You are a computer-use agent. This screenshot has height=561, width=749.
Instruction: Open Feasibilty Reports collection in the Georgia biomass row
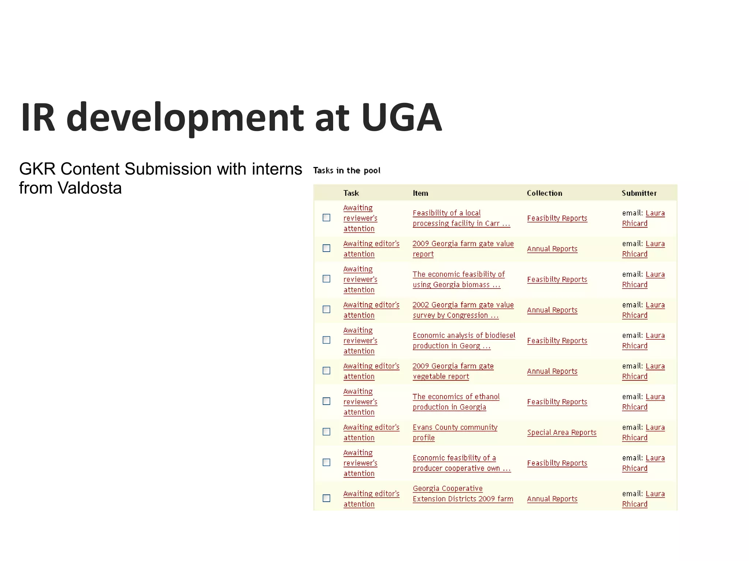coord(557,279)
